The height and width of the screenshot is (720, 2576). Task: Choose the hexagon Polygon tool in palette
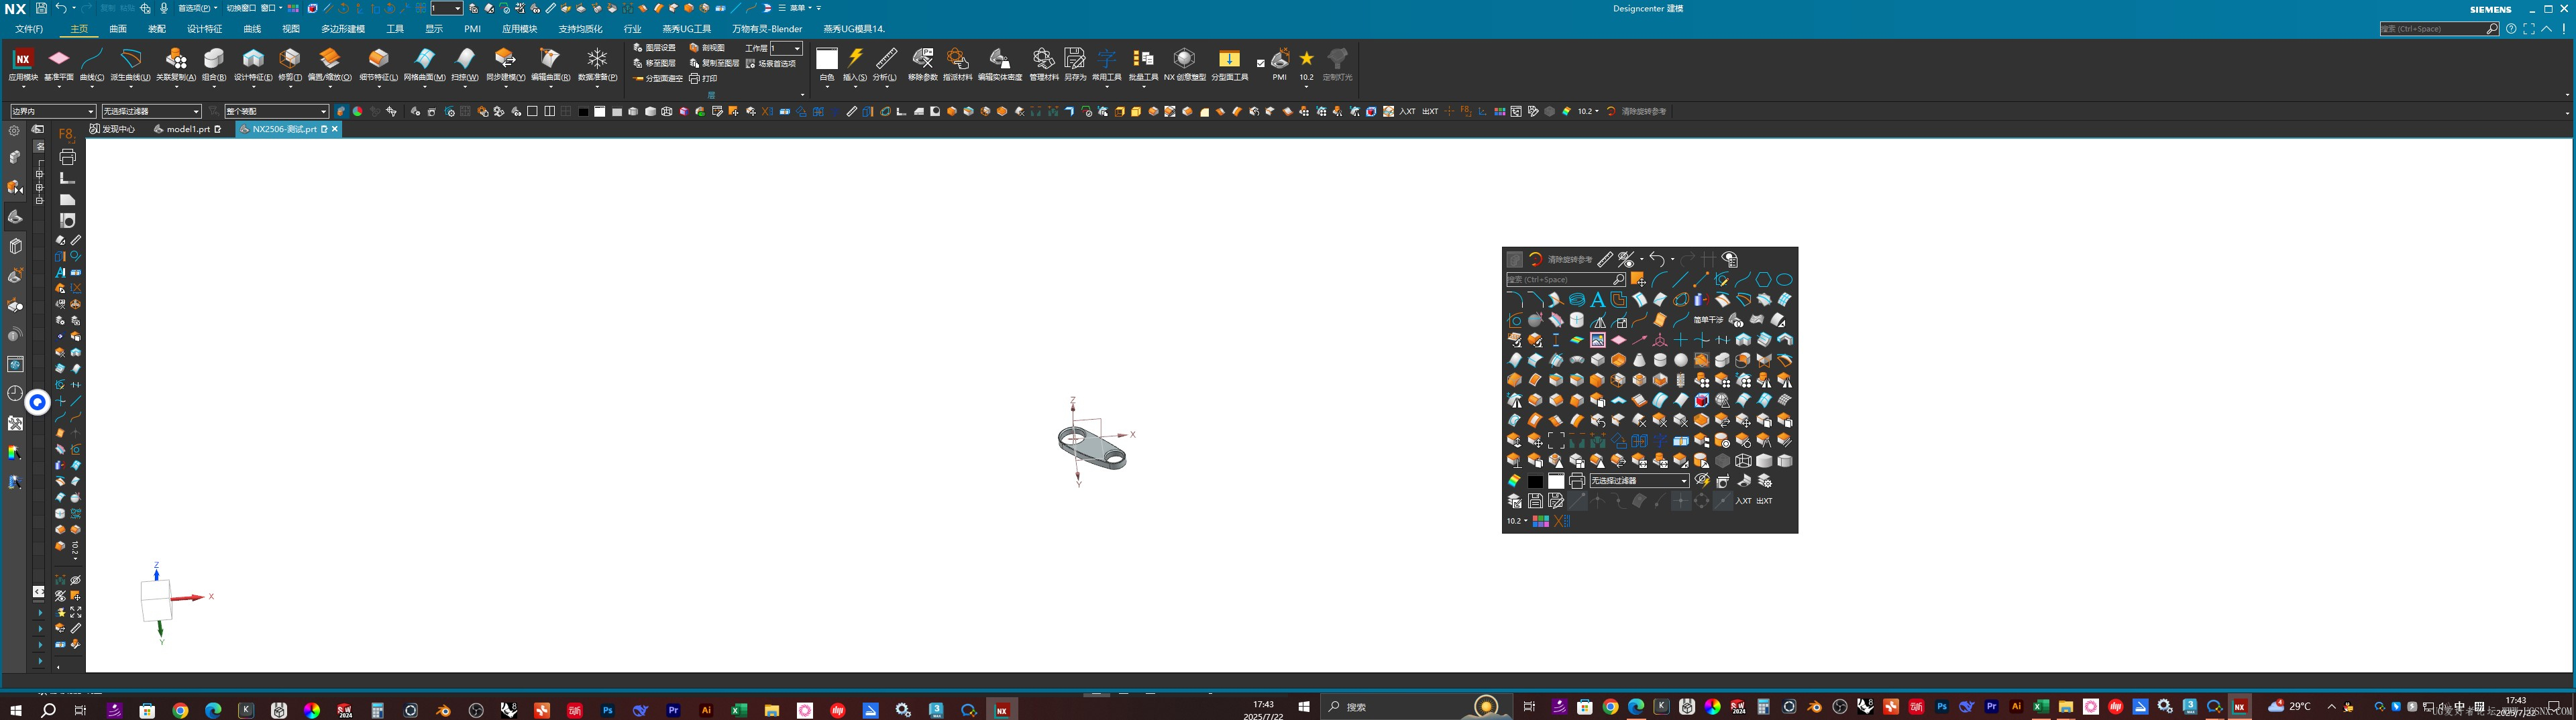[1764, 279]
